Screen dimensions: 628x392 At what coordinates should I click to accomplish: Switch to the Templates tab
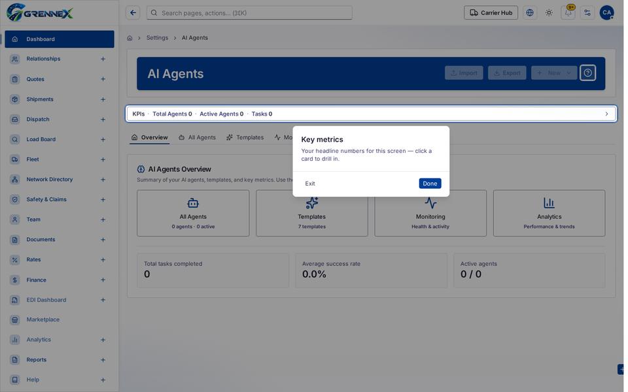tap(245, 138)
